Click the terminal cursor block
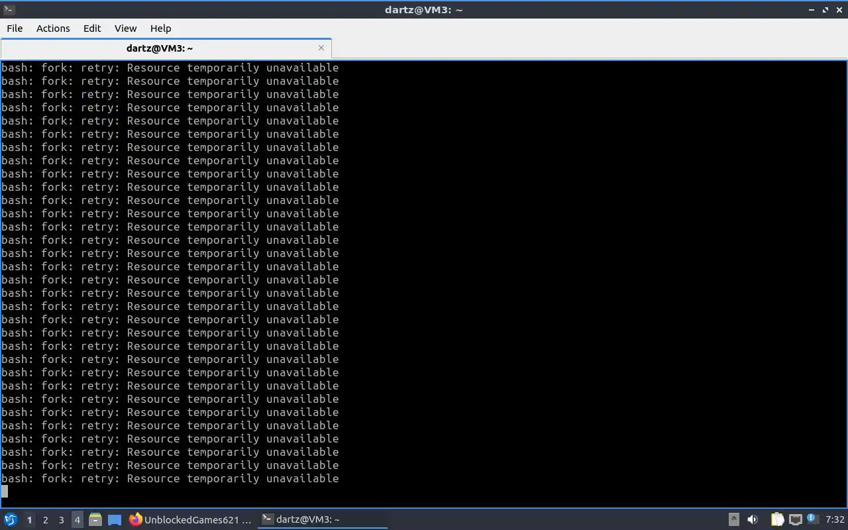Viewport: 848px width, 530px height. (5, 492)
